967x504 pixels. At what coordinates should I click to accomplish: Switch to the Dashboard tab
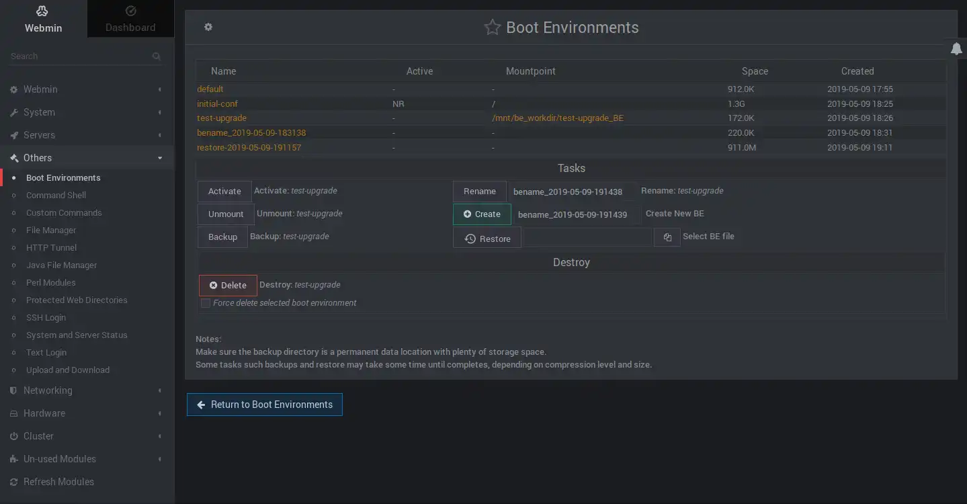[130, 19]
